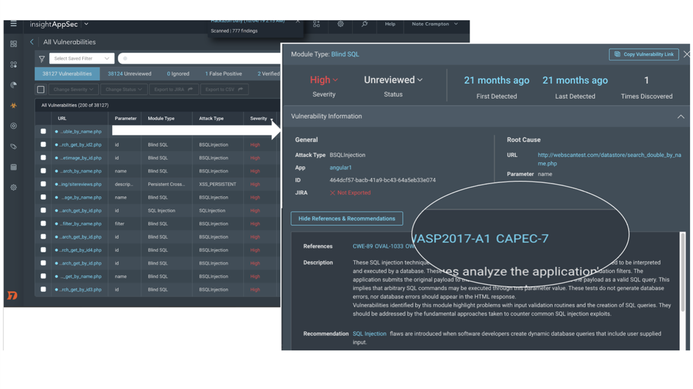693x389 pixels.
Task: Open the Change Severity dropdown
Action: 74,90
